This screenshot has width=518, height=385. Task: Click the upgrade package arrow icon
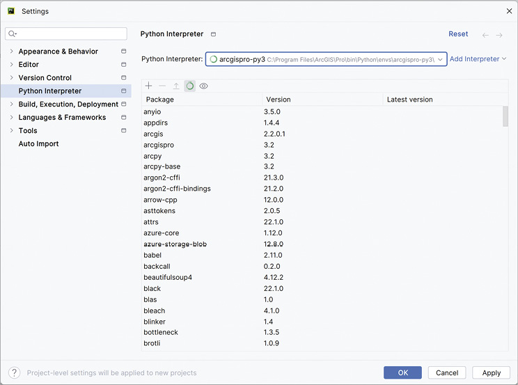pyautogui.click(x=176, y=86)
